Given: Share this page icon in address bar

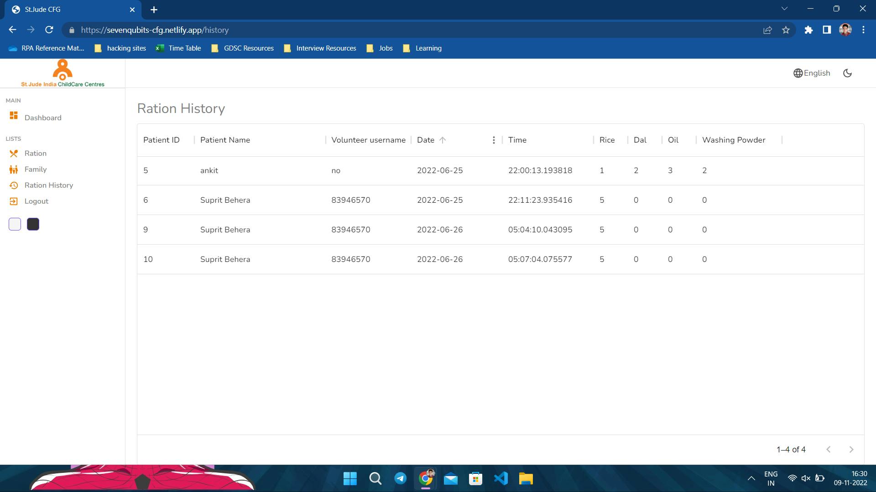Looking at the screenshot, I should pyautogui.click(x=767, y=30).
